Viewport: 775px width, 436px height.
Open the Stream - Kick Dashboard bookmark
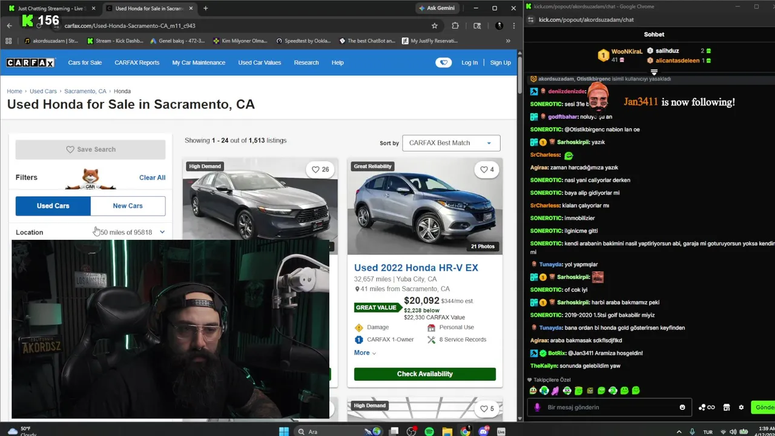coord(115,41)
